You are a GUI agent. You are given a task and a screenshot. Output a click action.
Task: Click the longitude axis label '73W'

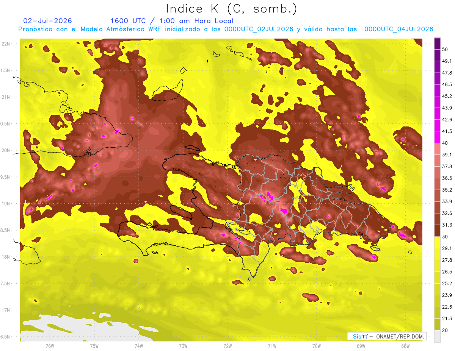coord(183,346)
